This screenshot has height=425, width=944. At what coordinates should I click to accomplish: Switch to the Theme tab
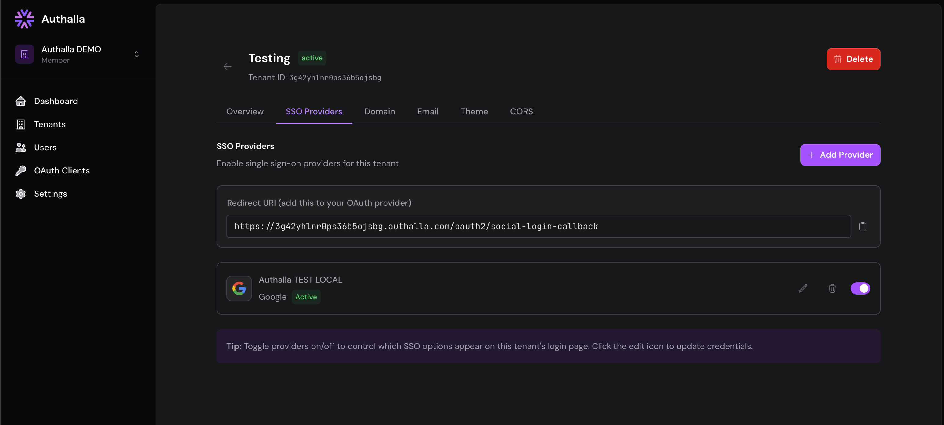click(x=474, y=111)
